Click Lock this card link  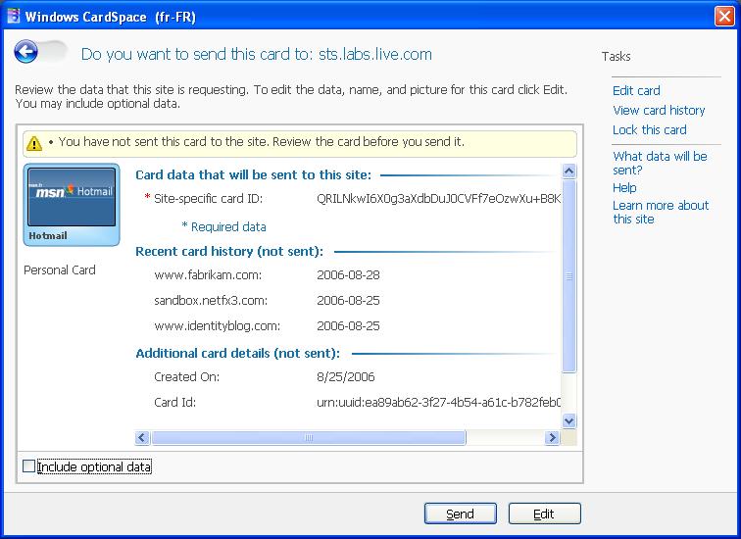(649, 130)
